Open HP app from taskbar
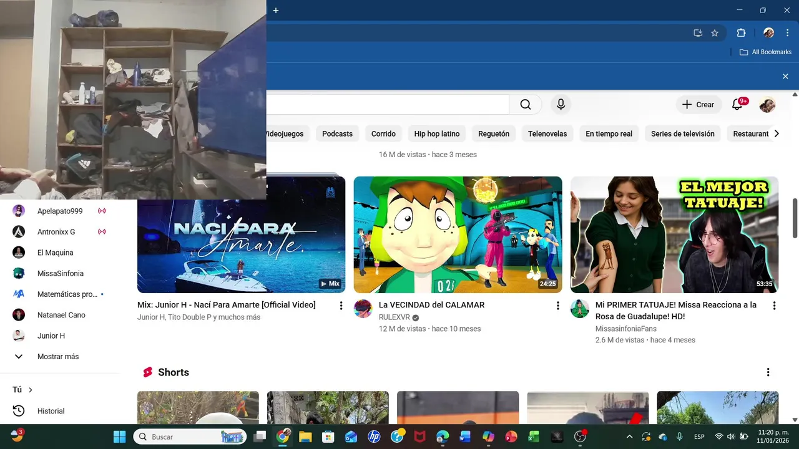799x449 pixels. (x=374, y=437)
